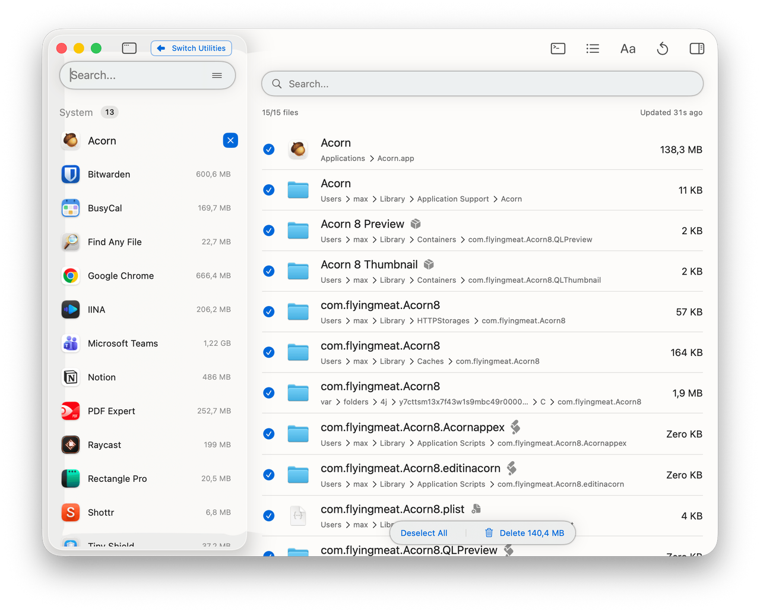Screen dimensions: 760x612
Task: Click script badge beside com.flyingmeat.Acorn8.Acornappex
Action: (x=515, y=427)
